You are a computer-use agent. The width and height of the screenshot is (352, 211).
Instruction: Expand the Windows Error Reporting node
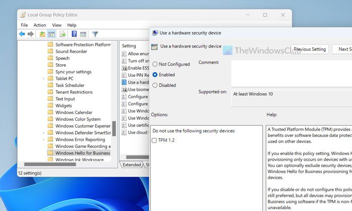click(x=43, y=139)
